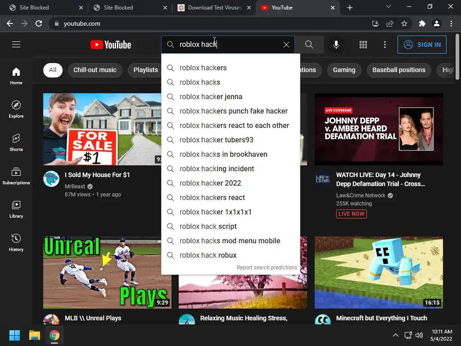Image resolution: width=461 pixels, height=346 pixels.
Task: Share this page via the address bar icon
Action: coord(390,23)
